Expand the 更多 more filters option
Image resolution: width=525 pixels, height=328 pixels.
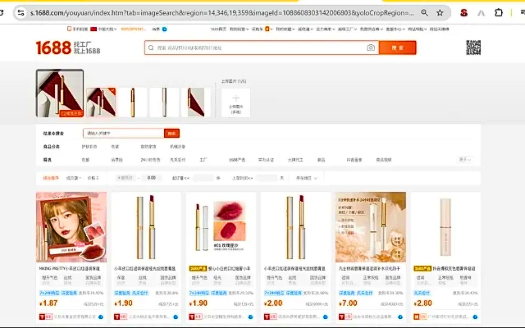pyautogui.click(x=465, y=159)
